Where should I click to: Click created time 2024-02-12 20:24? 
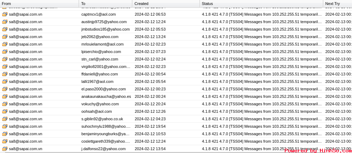tap(150, 104)
